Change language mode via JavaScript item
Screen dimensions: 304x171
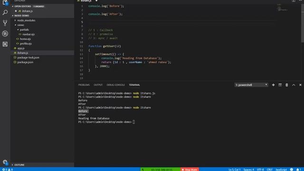click(x=281, y=170)
